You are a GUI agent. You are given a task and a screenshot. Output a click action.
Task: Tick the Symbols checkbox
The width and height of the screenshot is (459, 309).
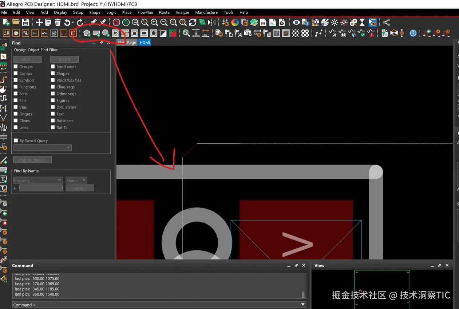(x=16, y=80)
